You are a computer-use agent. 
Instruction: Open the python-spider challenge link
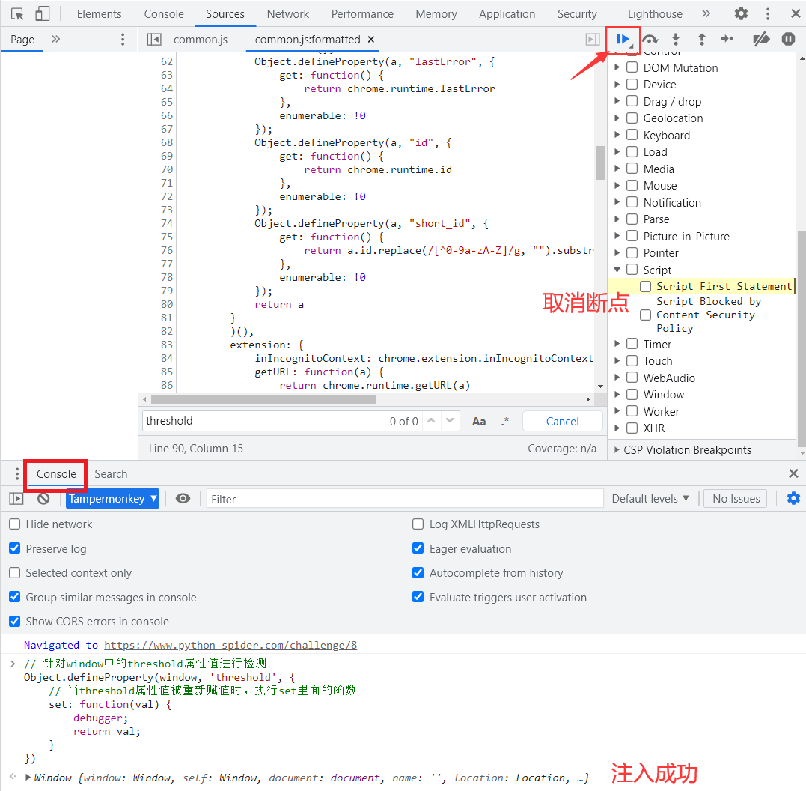coord(230,645)
